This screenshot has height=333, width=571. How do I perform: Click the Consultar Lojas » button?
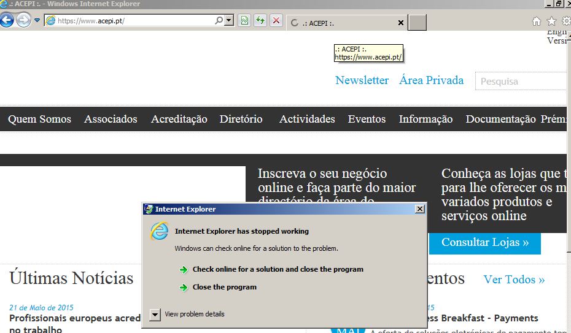(484, 242)
